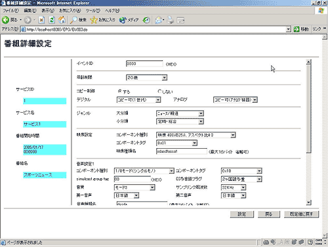Open the Mail toolbar icon

pyautogui.click(x=159, y=20)
